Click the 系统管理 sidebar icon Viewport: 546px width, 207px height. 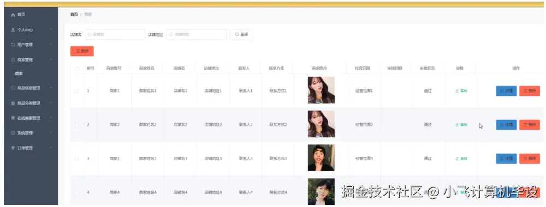[13, 133]
